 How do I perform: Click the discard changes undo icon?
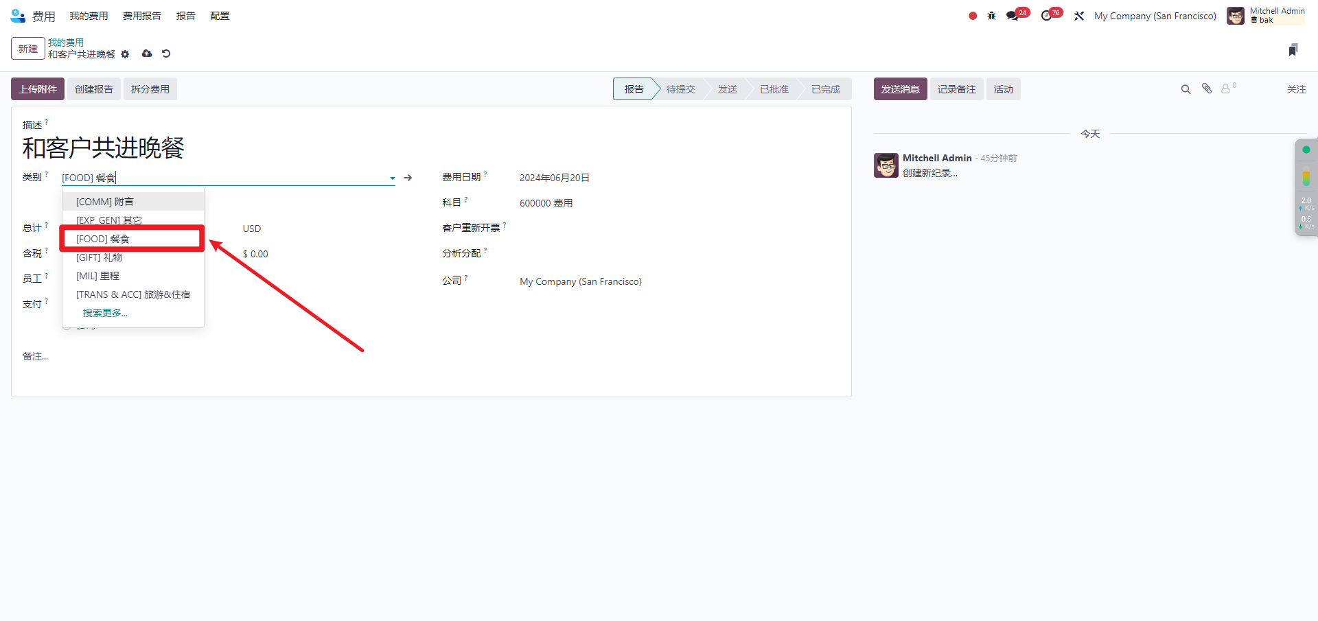pyautogui.click(x=166, y=54)
